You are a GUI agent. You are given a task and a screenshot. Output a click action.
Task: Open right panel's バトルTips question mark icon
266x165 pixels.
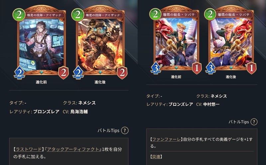point(254,122)
